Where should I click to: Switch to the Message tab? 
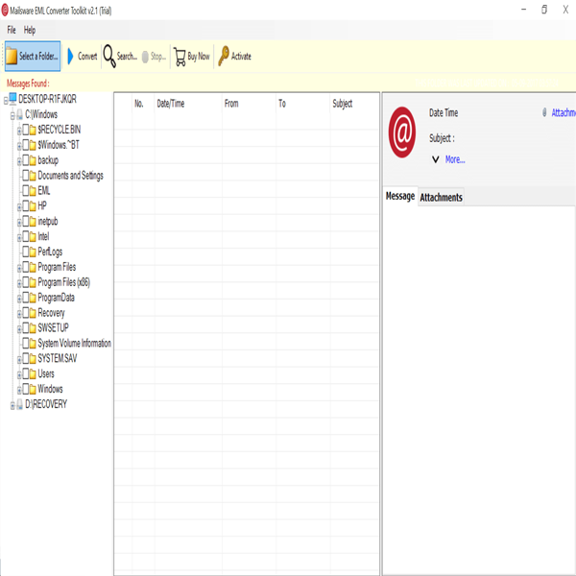pos(400,197)
